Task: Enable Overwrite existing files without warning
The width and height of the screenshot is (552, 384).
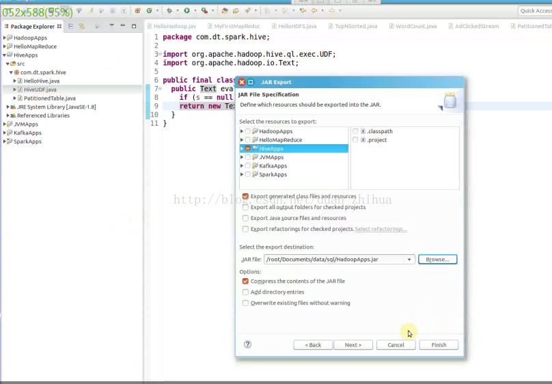Action: tap(245, 303)
